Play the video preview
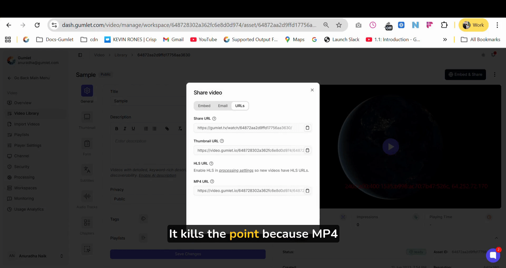Image resolution: width=506 pixels, height=268 pixels. click(x=391, y=147)
